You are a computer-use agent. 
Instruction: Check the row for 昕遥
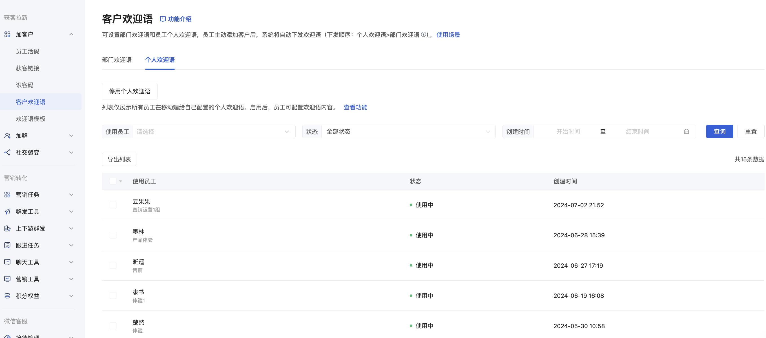coord(113,266)
